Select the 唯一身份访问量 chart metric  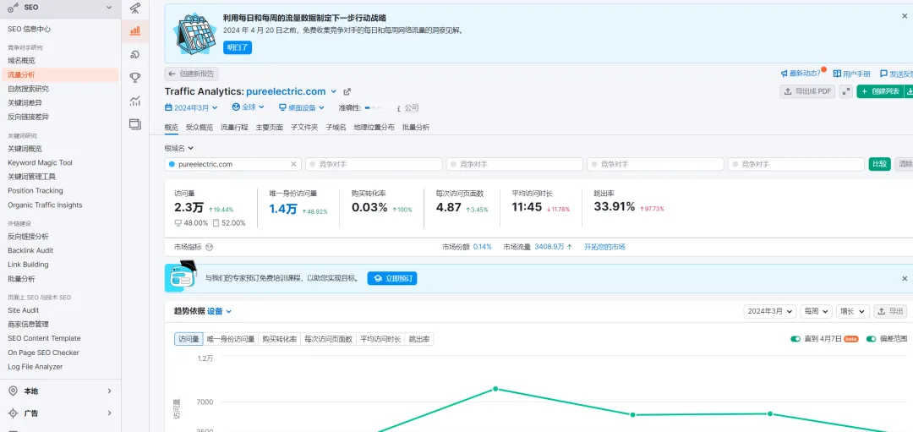231,339
